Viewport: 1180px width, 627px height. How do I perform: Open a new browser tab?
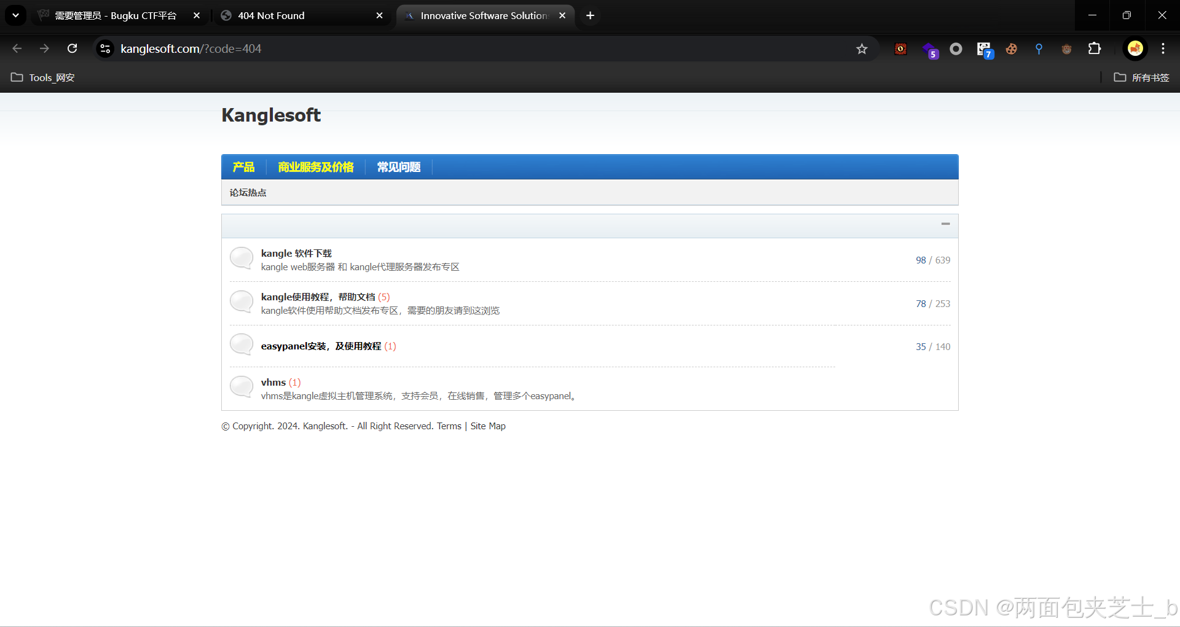590,15
